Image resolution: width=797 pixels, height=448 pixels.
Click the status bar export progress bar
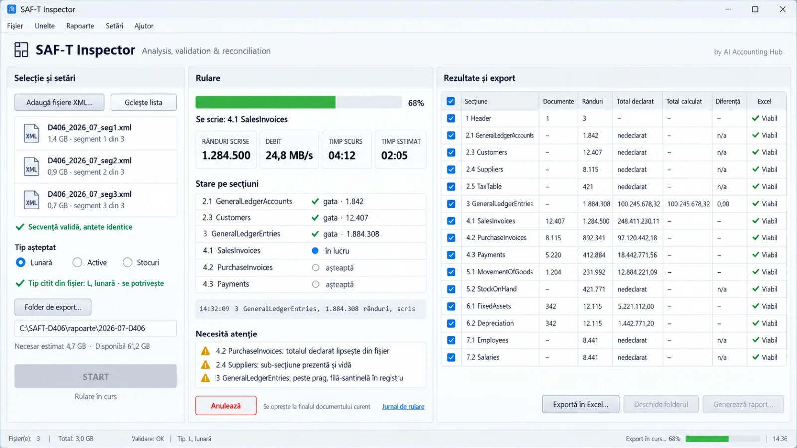(723, 439)
